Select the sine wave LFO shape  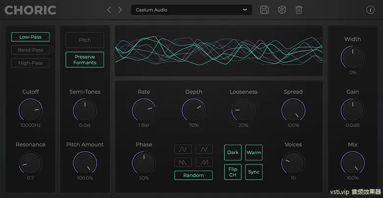(x=183, y=149)
